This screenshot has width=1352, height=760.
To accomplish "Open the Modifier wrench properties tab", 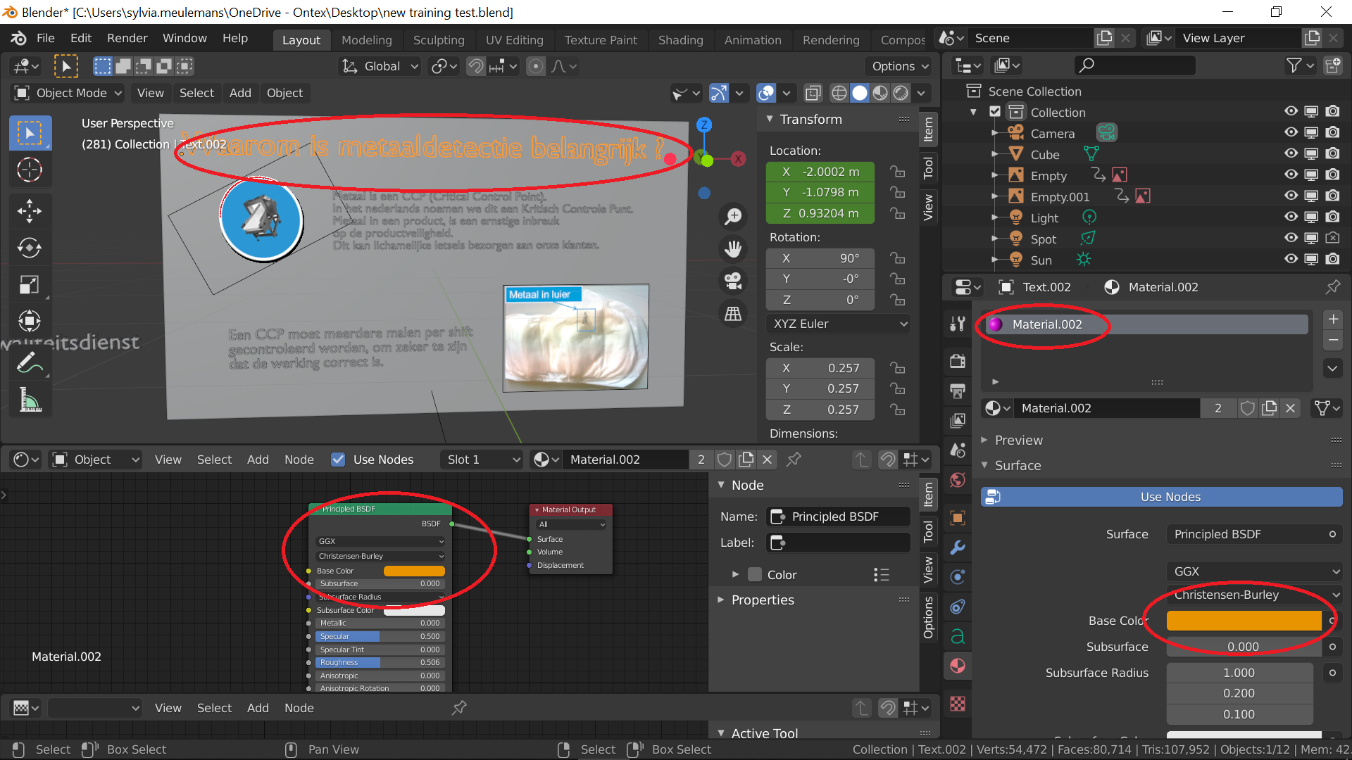I will click(x=958, y=547).
